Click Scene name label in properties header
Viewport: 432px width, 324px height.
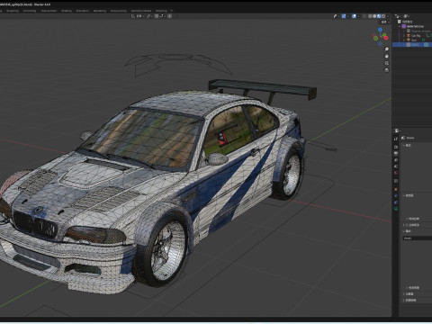[x=410, y=138]
